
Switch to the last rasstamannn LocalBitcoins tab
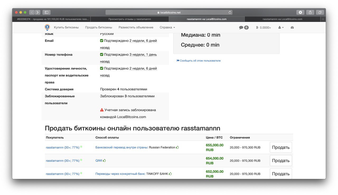283,19
